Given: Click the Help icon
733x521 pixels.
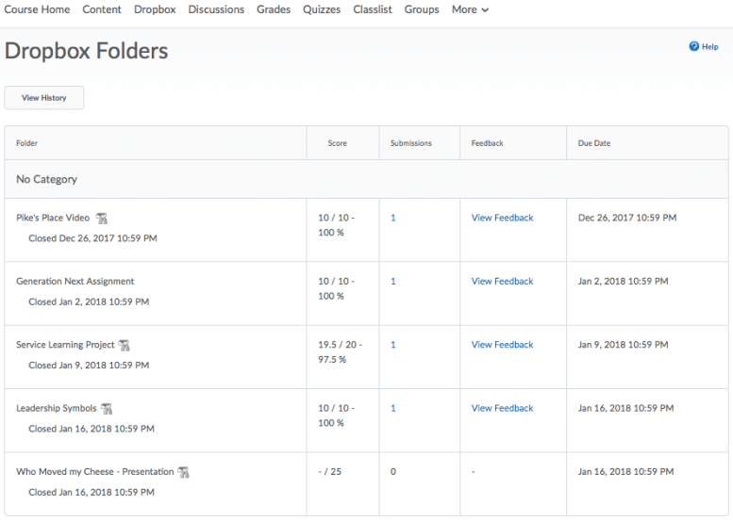Looking at the screenshot, I should coord(694,46).
